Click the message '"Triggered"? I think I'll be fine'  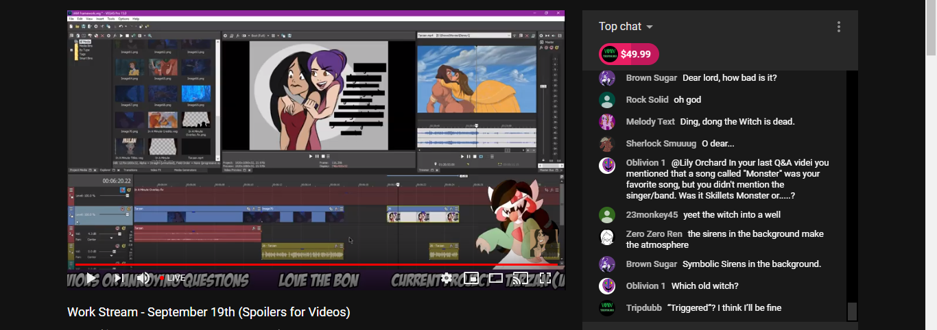point(724,308)
